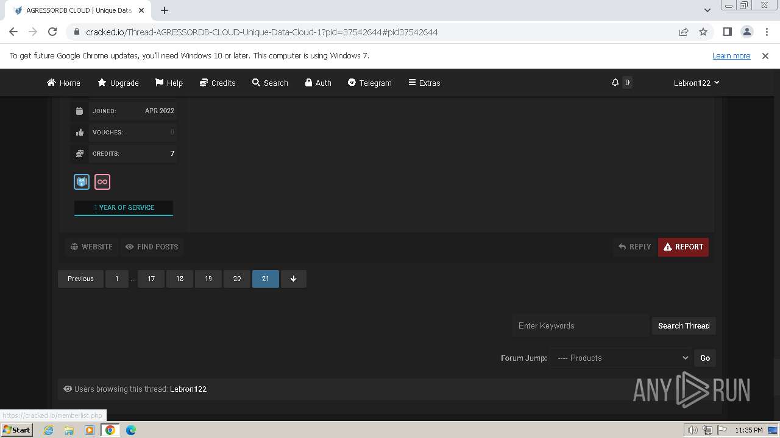This screenshot has height=438, width=780.
Task: Toggle the Chrome side panel icon
Action: click(727, 32)
